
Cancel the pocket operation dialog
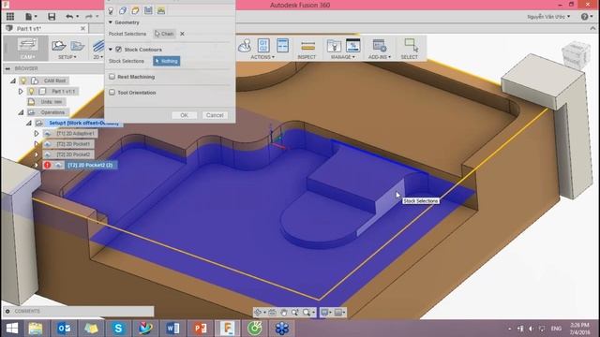click(215, 115)
